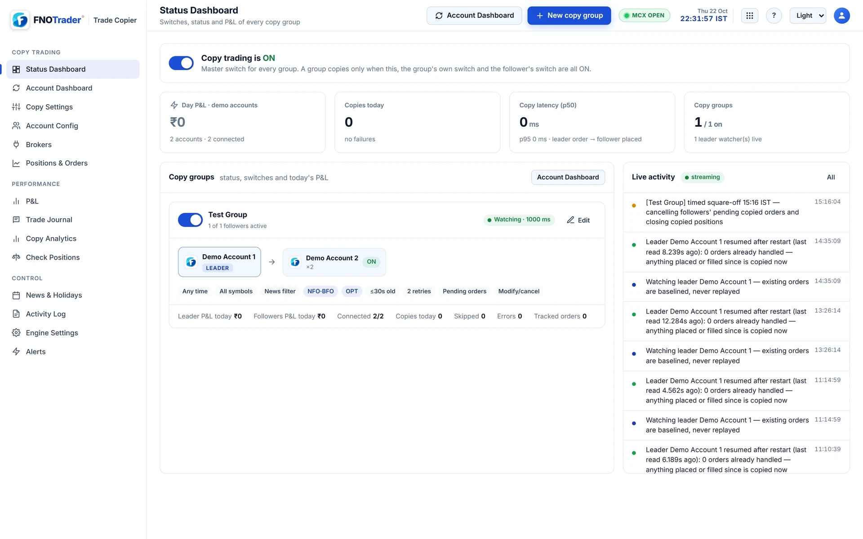Open Account Dashboard in the sidebar

pos(73,88)
